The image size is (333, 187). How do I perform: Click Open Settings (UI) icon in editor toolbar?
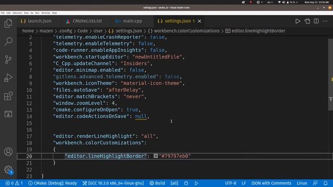point(307,21)
